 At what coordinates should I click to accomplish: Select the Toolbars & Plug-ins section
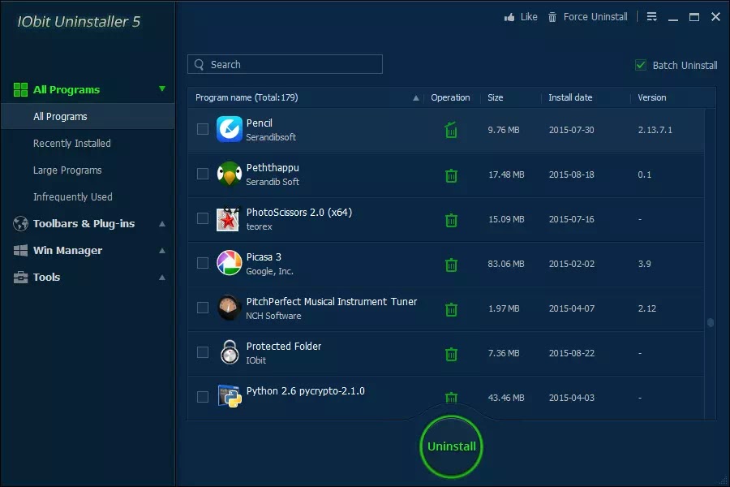pos(84,224)
